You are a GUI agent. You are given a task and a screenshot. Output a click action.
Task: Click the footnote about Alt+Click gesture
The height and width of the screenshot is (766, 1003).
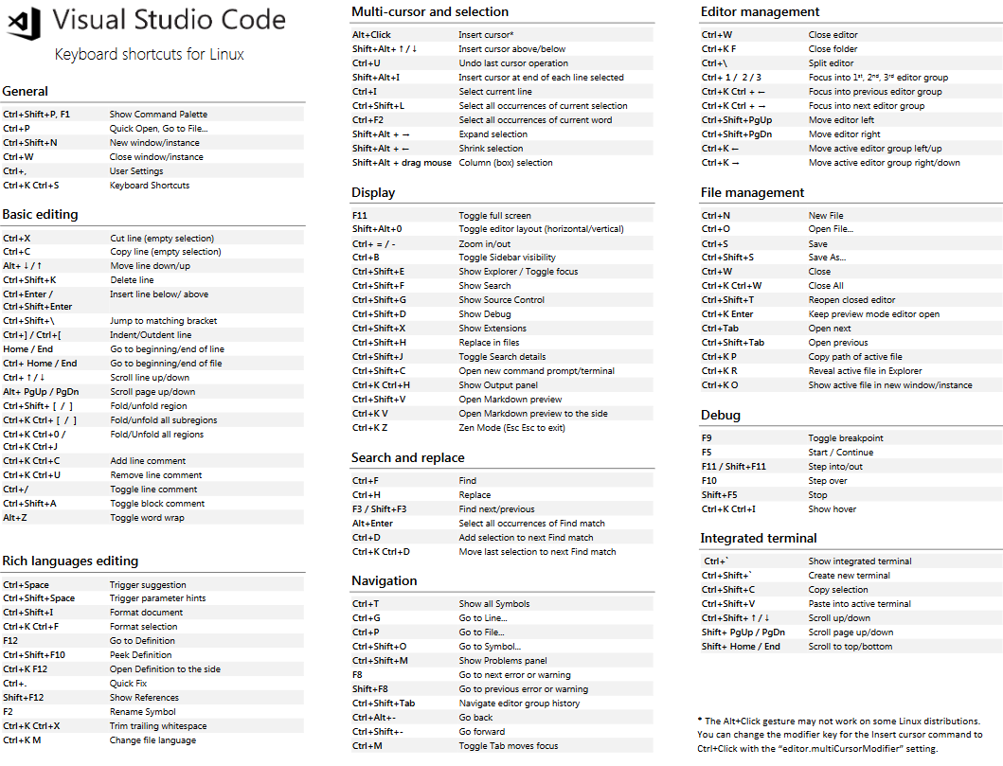pyautogui.click(x=842, y=734)
